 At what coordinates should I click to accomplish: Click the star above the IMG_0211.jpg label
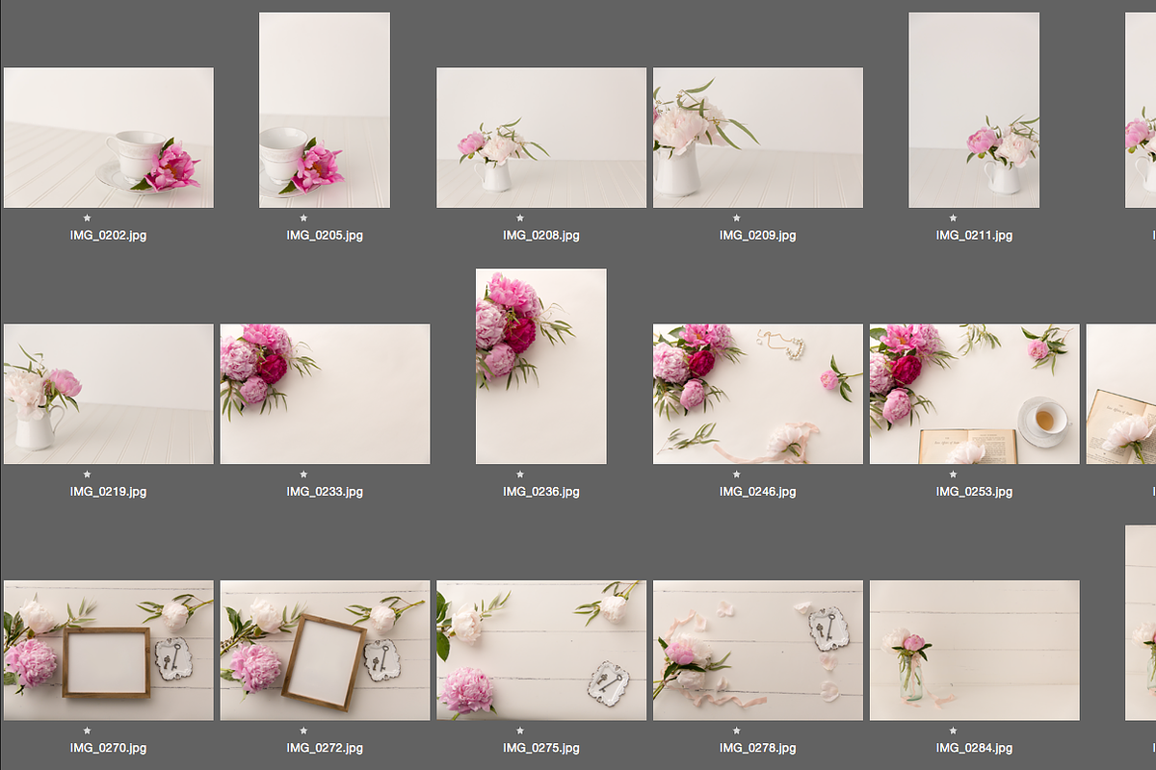pos(953,218)
